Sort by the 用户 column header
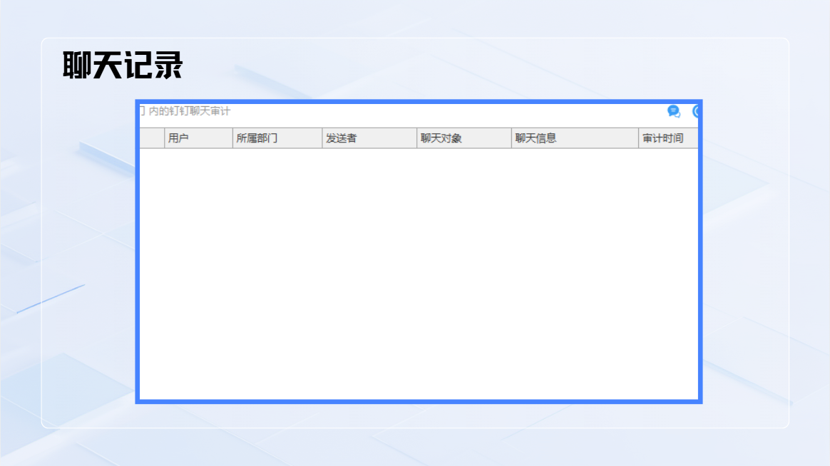The image size is (830, 466). 198,138
